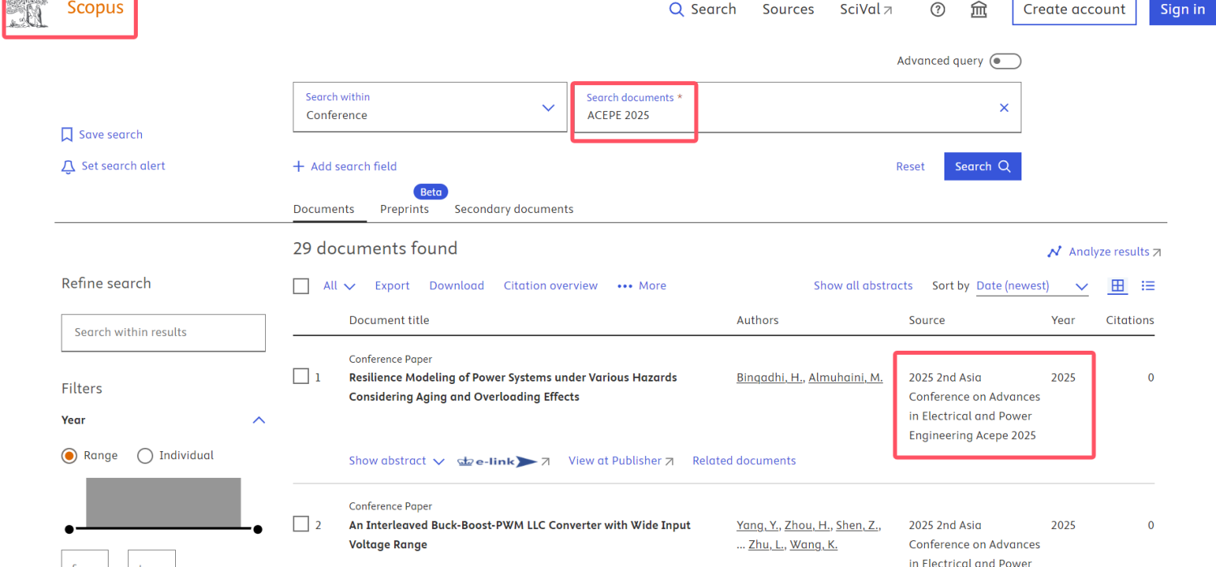This screenshot has width=1216, height=567.
Task: Click the plus icon to add search field
Action: (298, 167)
